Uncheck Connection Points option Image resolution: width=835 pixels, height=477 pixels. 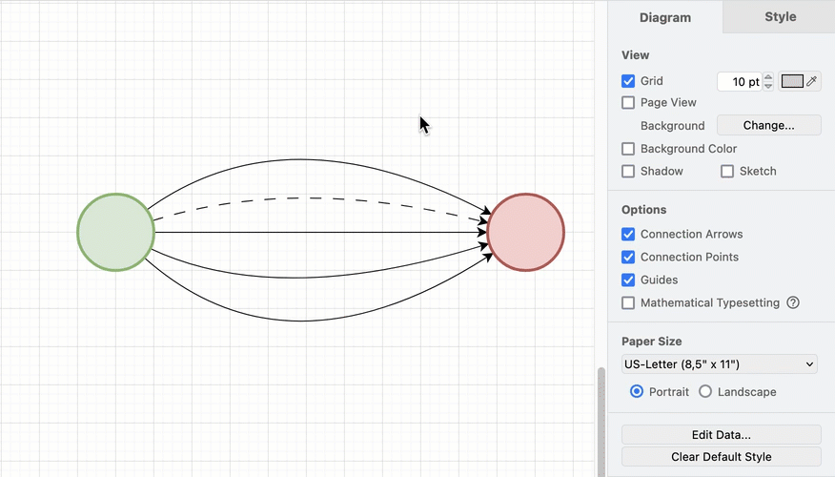point(628,257)
